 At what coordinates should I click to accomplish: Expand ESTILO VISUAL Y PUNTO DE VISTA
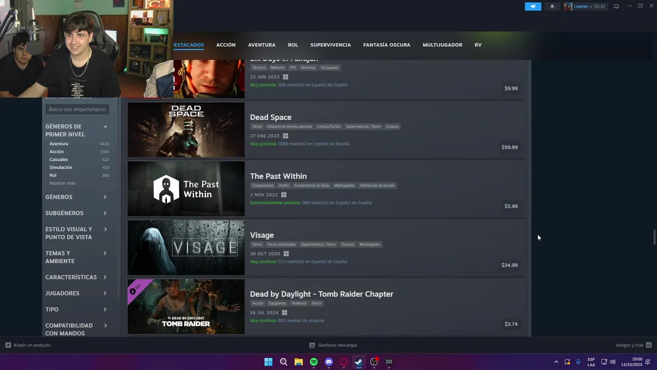76,233
